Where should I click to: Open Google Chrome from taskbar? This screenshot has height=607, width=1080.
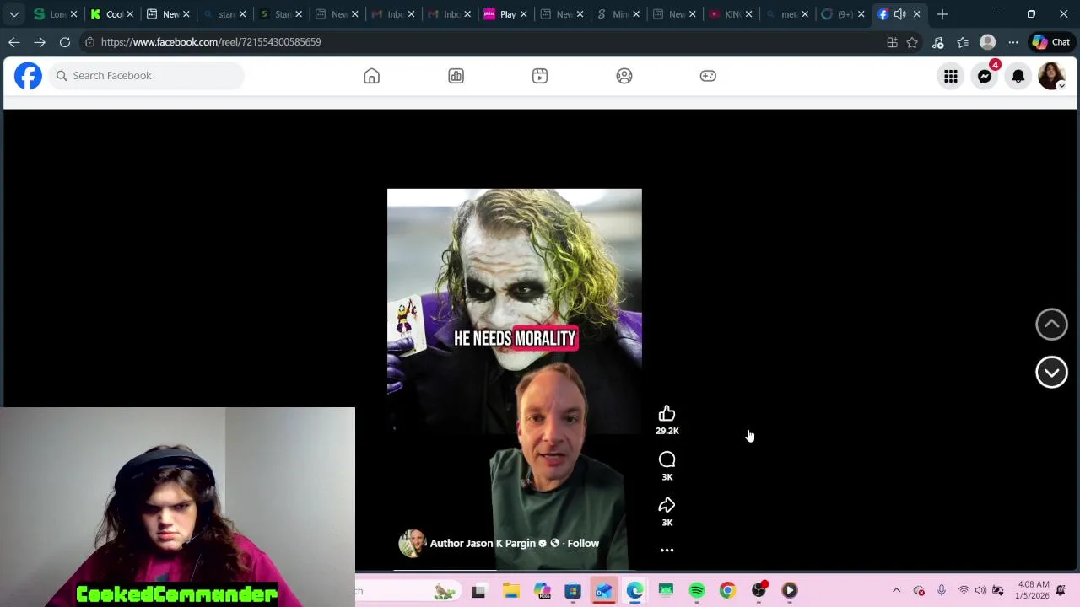point(727,591)
